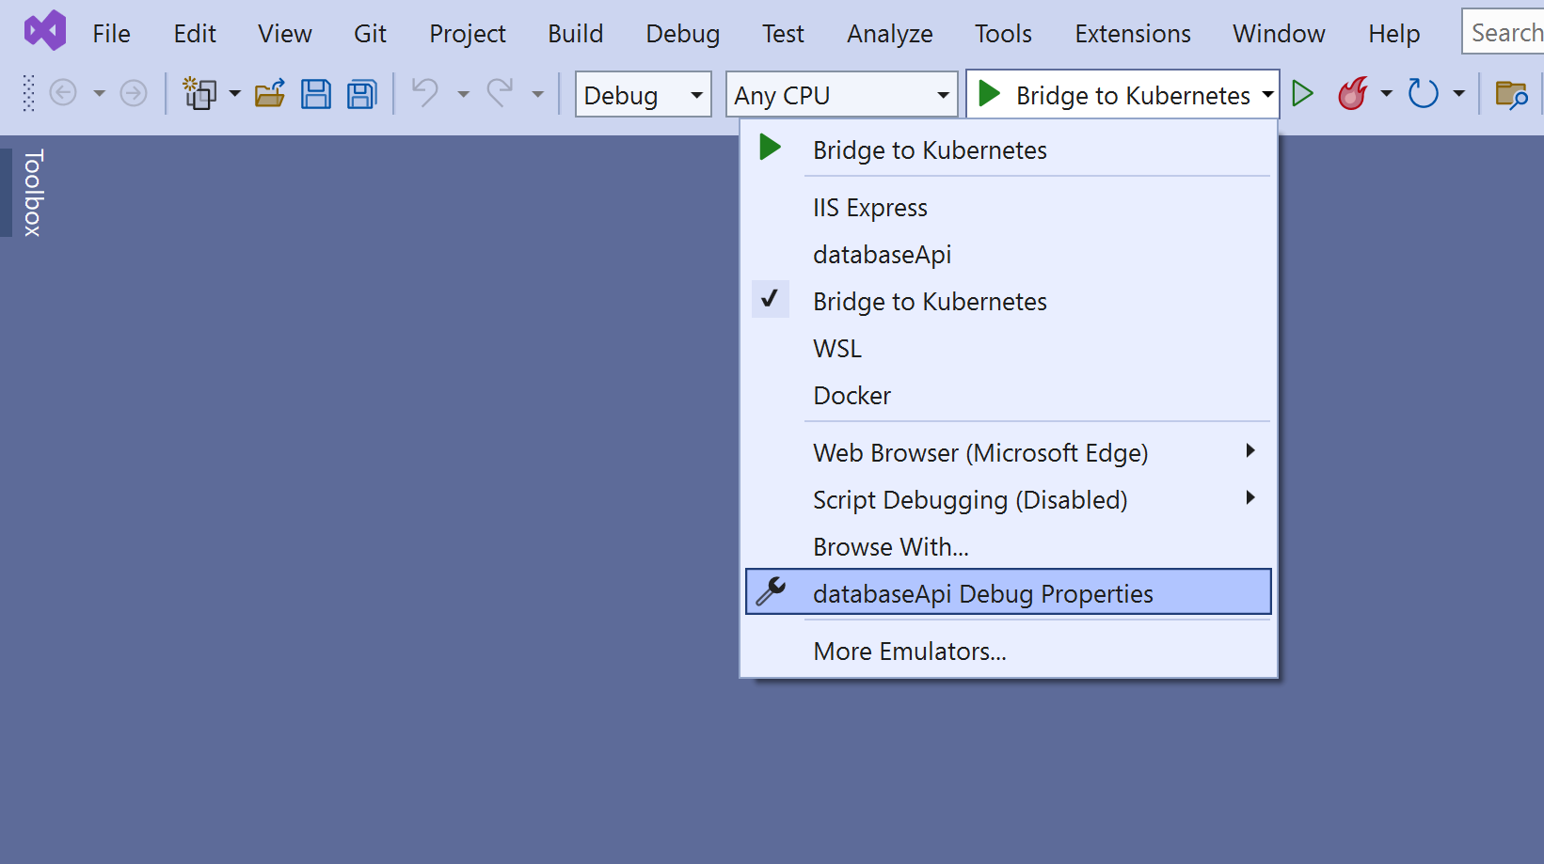Create a new project with the new item icon
Image resolution: width=1544 pixels, height=864 pixels.
coord(200,94)
